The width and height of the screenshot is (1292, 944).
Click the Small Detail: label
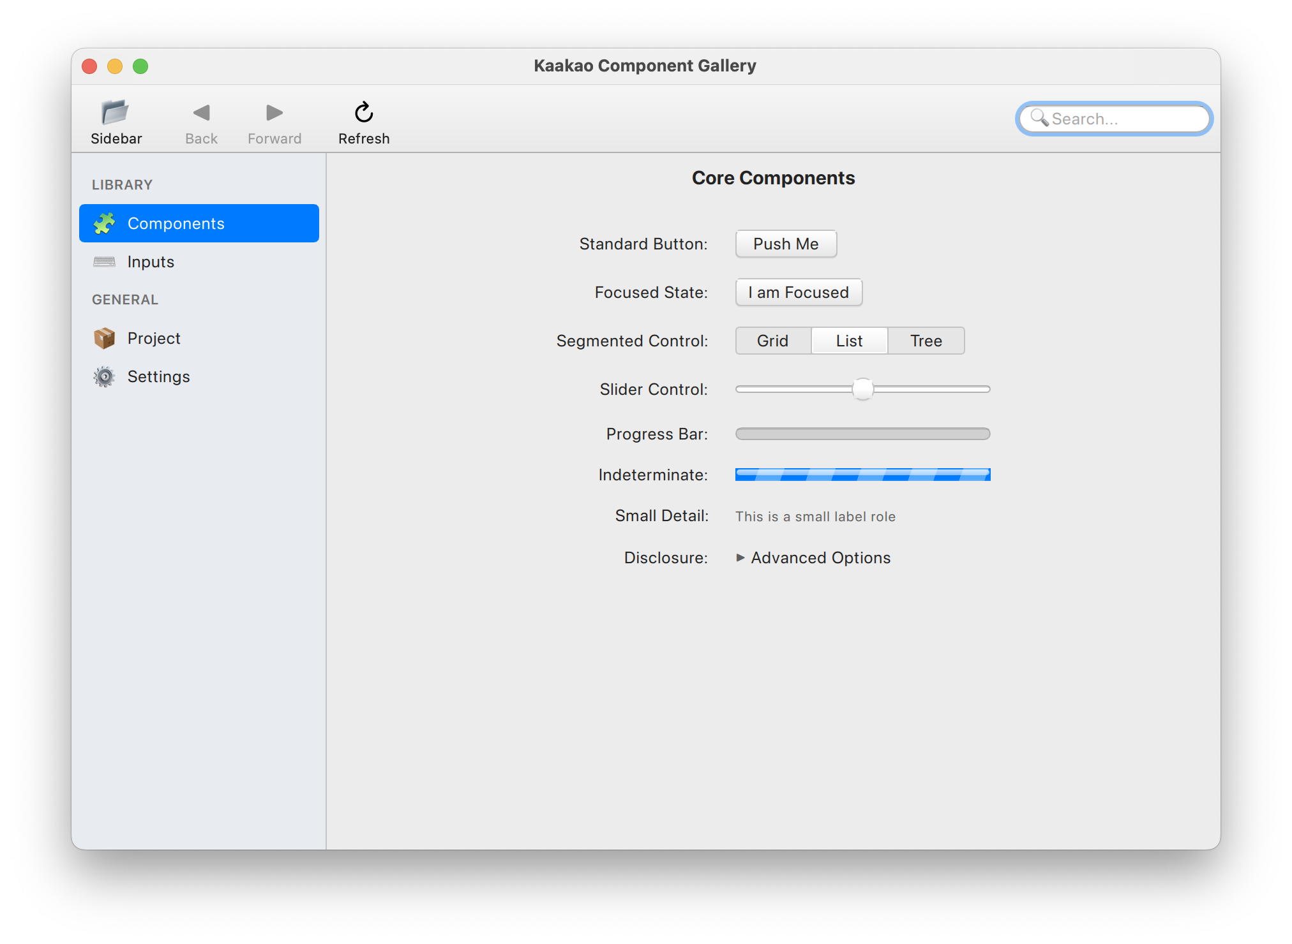(x=662, y=515)
